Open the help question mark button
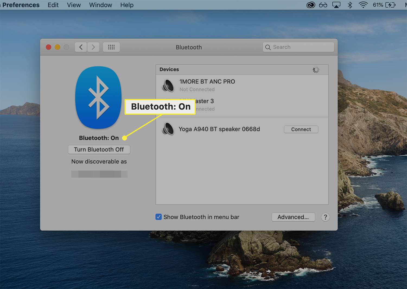 [x=325, y=217]
